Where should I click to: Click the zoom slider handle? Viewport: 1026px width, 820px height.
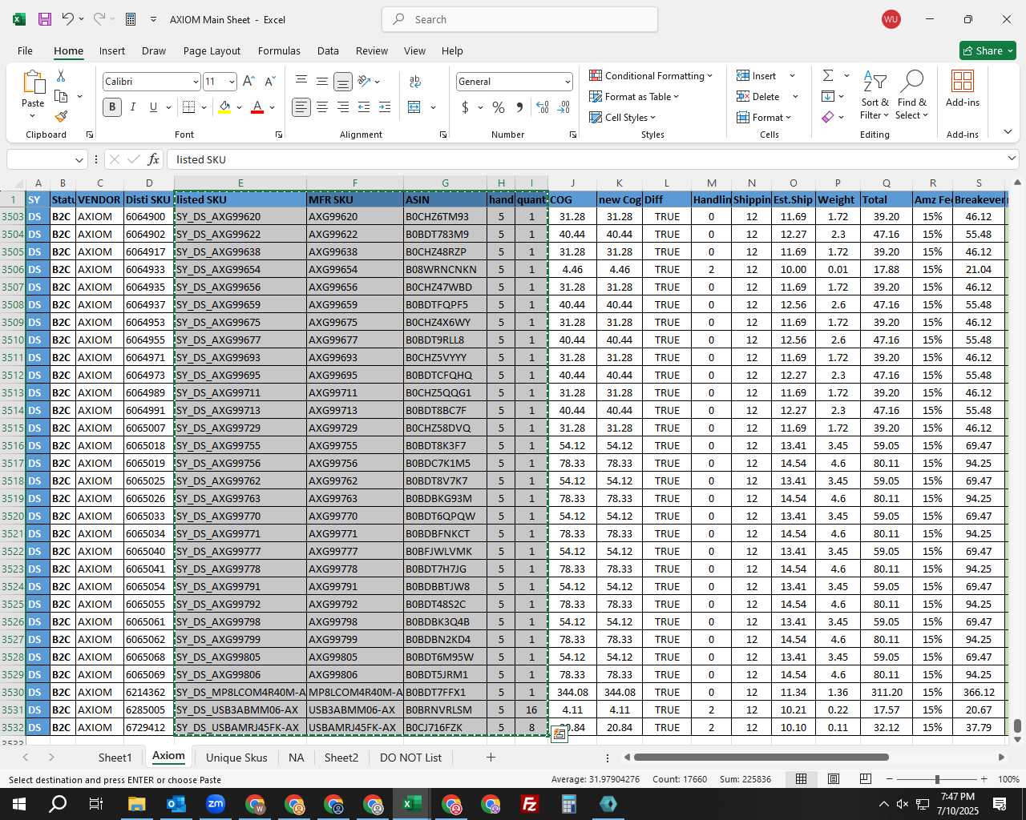click(937, 779)
